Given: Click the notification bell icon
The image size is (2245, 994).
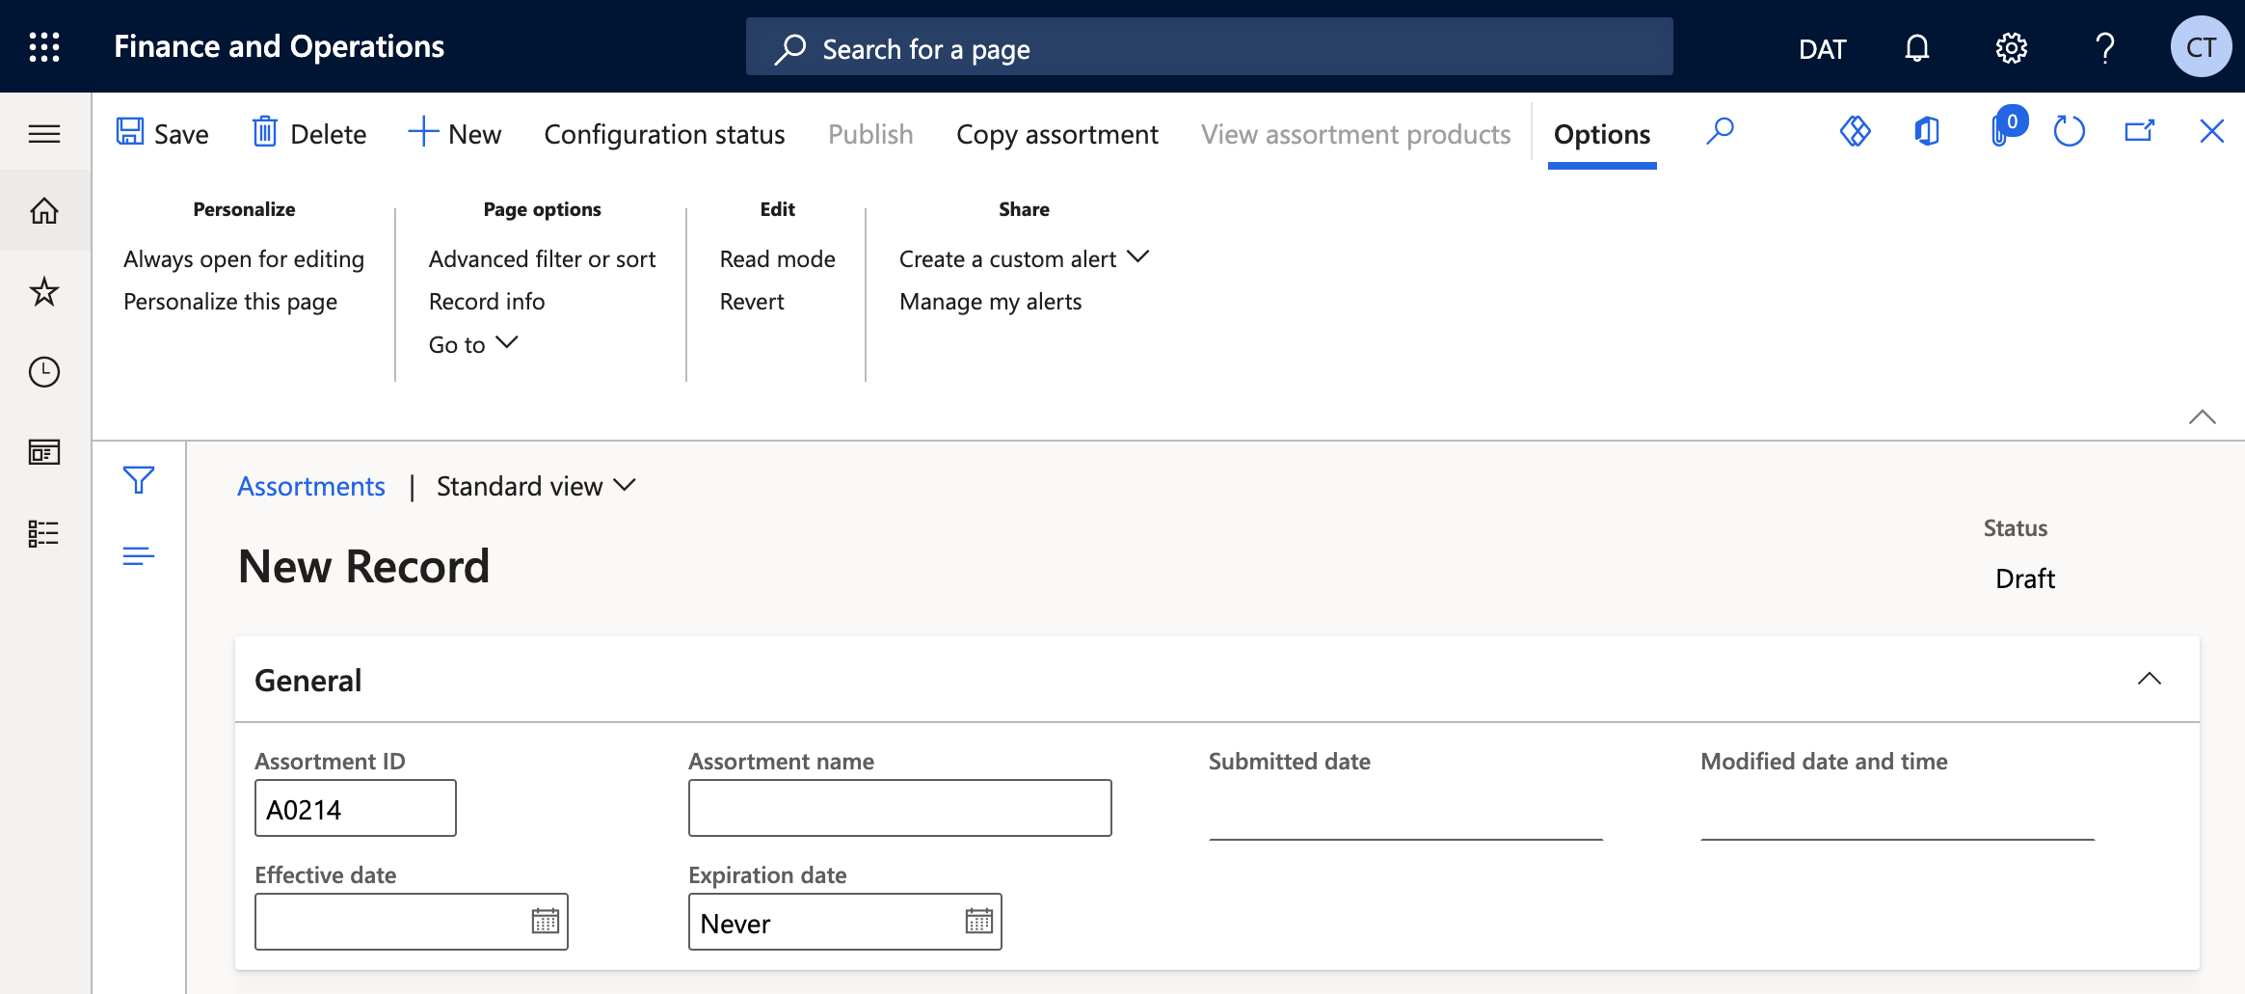Looking at the screenshot, I should (x=1917, y=47).
